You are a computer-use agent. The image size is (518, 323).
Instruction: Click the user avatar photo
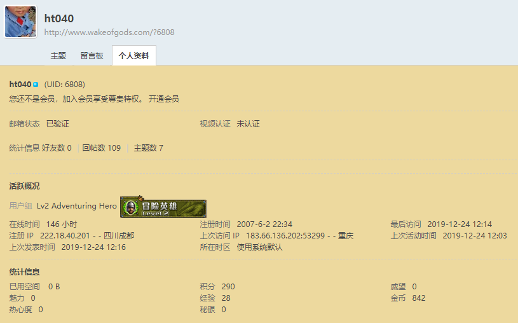pos(20,22)
